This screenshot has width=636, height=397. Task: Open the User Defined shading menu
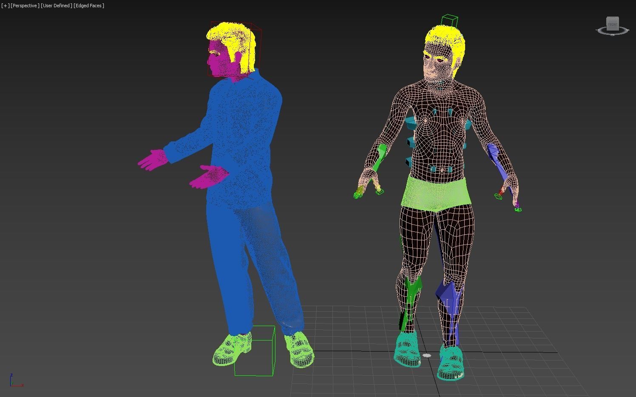(57, 6)
